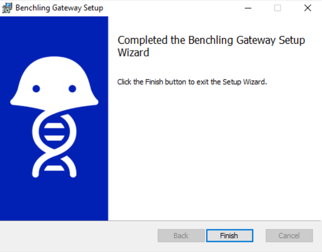This screenshot has width=322, height=252.
Task: Close the setup wizard with the X button
Action: coord(308,8)
